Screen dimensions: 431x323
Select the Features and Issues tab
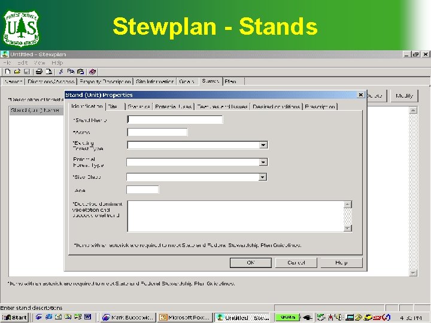coord(222,106)
